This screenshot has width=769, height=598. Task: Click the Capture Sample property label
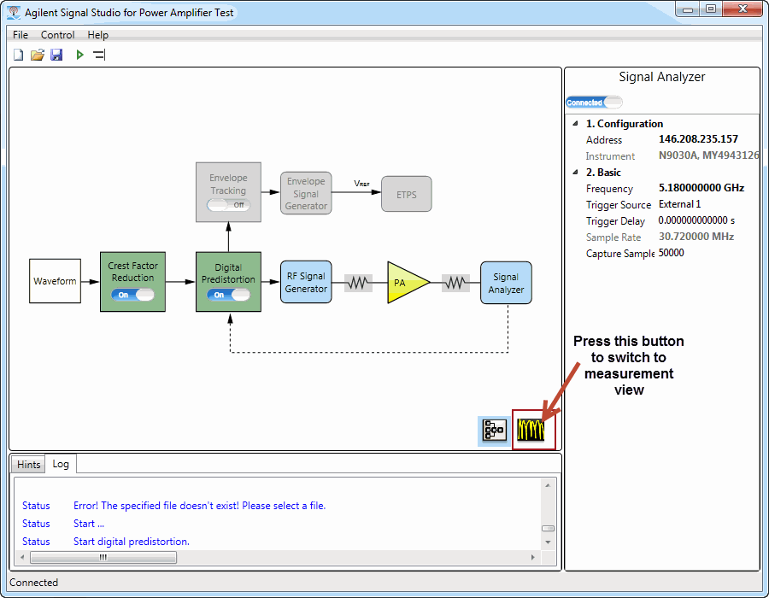(x=620, y=254)
